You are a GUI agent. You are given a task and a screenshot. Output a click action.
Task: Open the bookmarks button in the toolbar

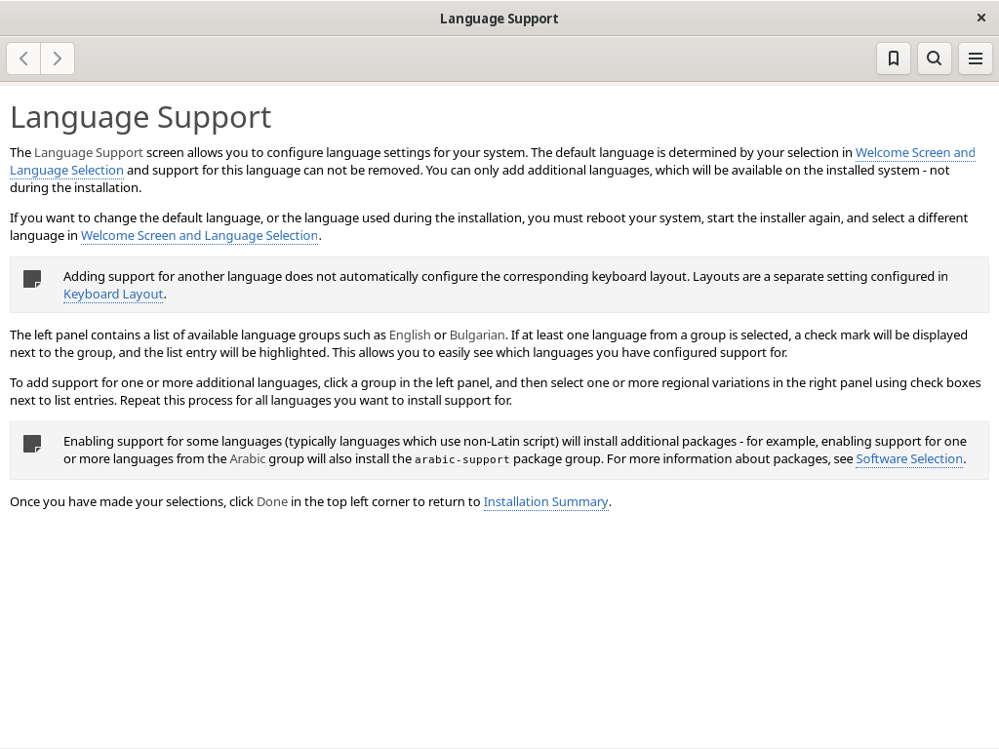[x=894, y=59]
